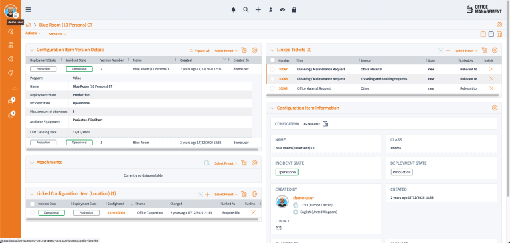The image size is (510, 243).
Task: Copy the CONFIGITEM# number with clipboard icon
Action: click(325, 124)
